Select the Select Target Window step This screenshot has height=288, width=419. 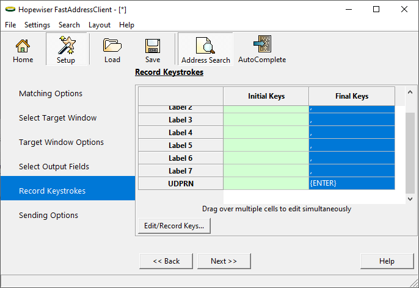57,118
